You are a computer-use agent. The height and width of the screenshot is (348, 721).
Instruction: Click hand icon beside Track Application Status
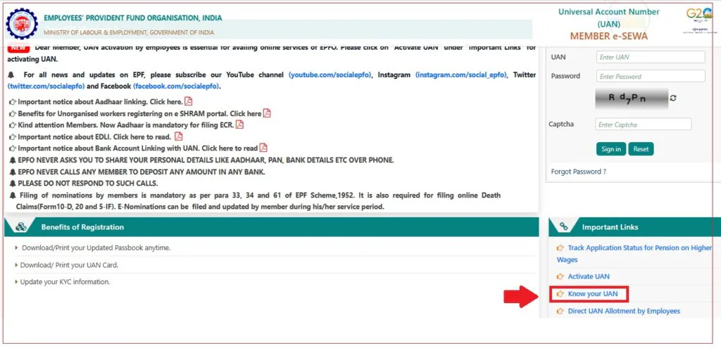[560, 248]
